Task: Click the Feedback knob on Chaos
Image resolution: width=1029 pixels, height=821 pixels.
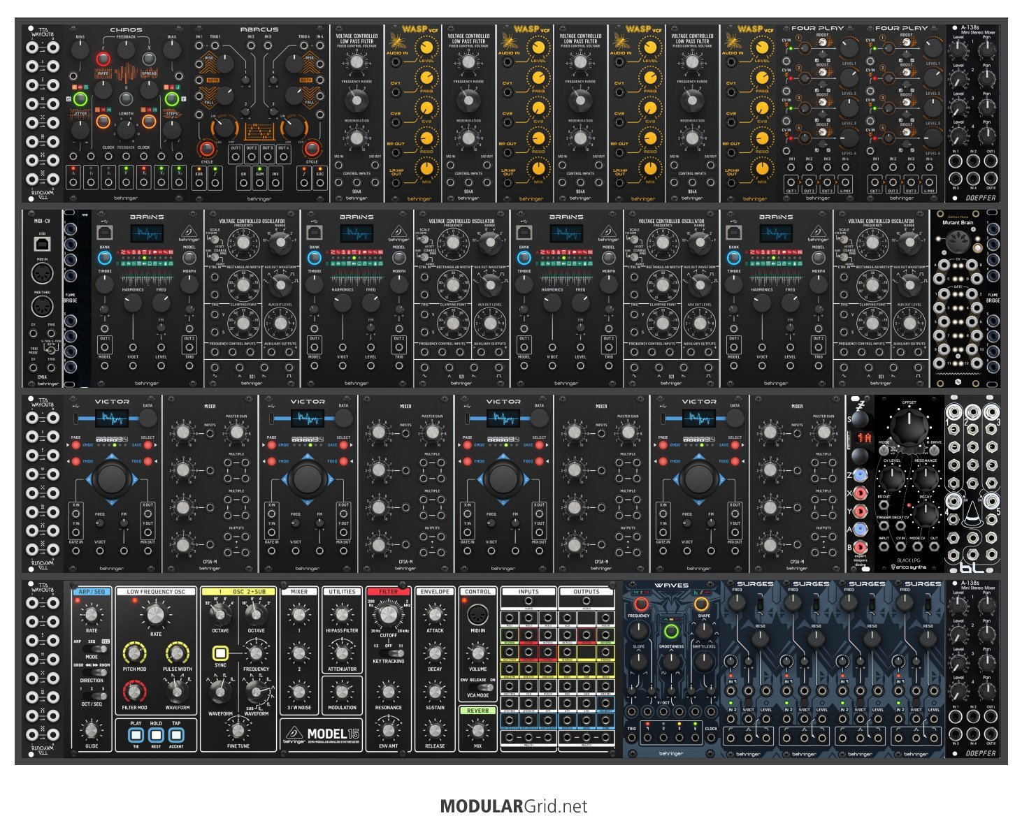Action: (127, 49)
